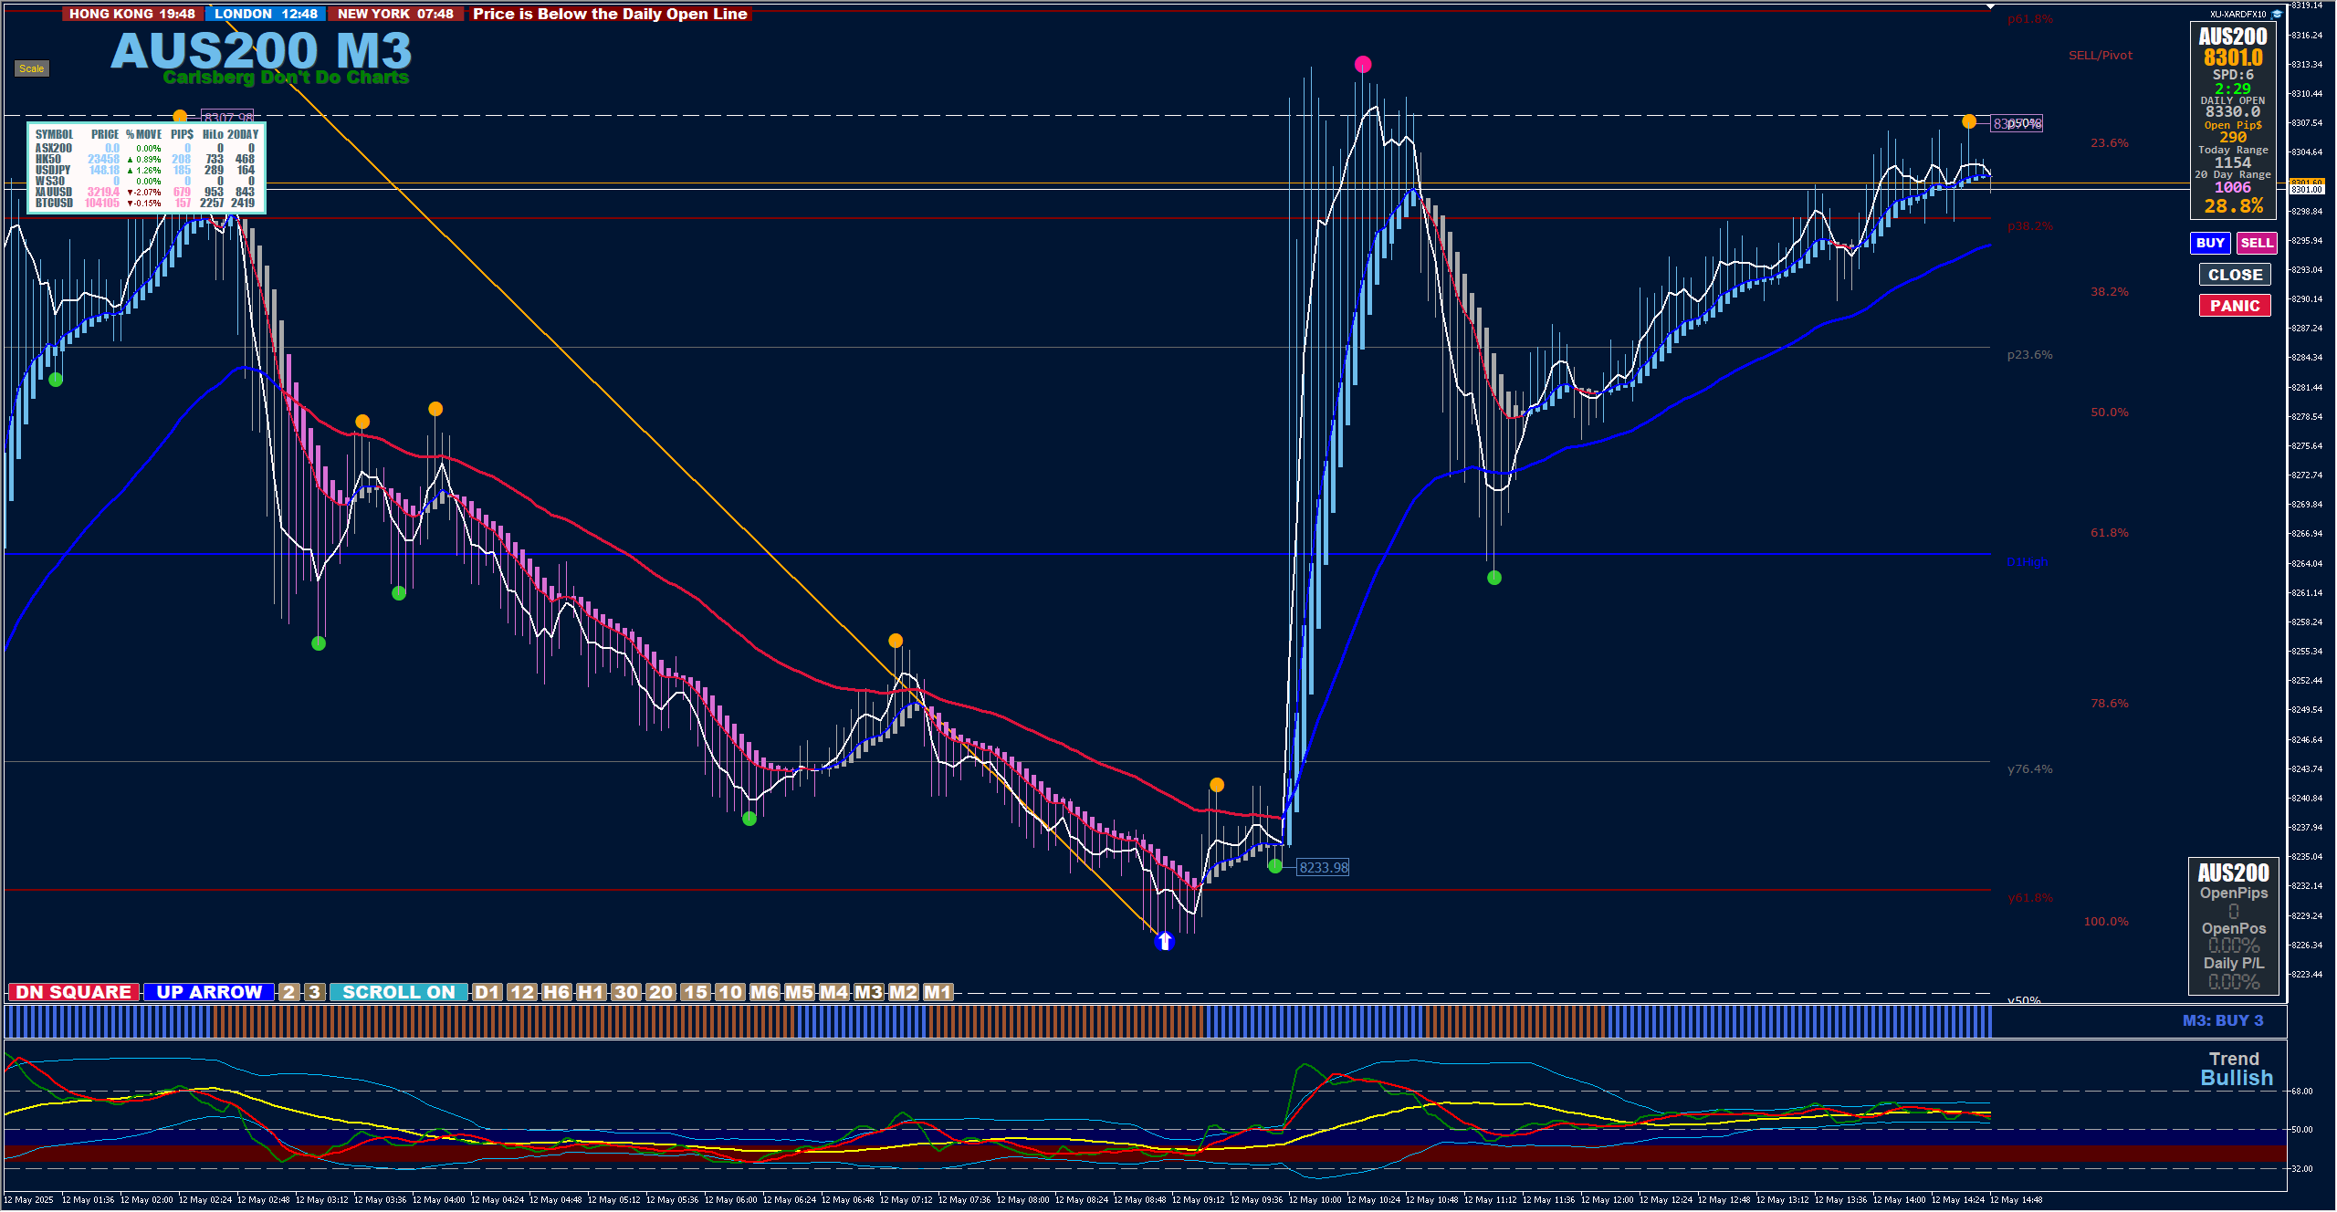The height and width of the screenshot is (1212, 2337).
Task: Select the M5 timeframe button
Action: (799, 992)
